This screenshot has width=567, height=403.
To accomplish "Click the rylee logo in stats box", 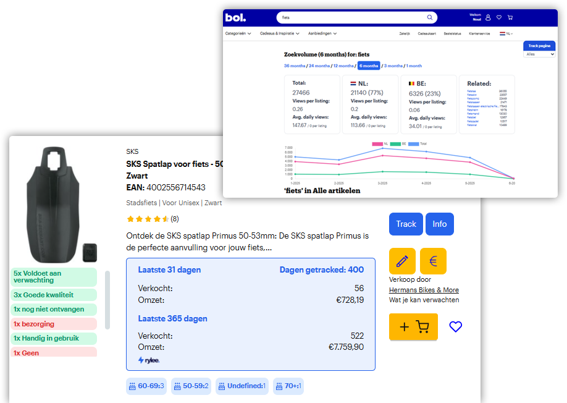I will pos(149,360).
